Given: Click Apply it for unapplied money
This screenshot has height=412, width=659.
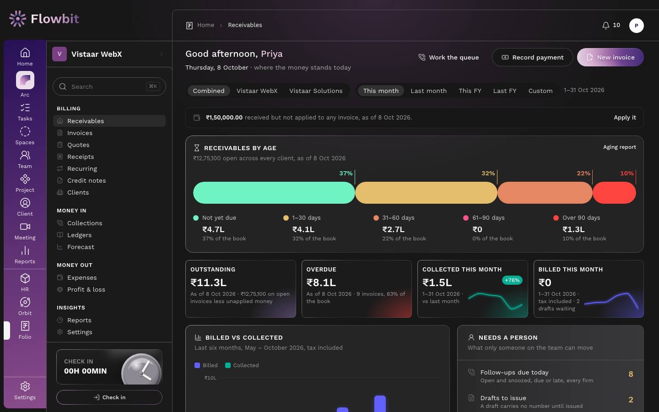Looking at the screenshot, I should point(625,117).
